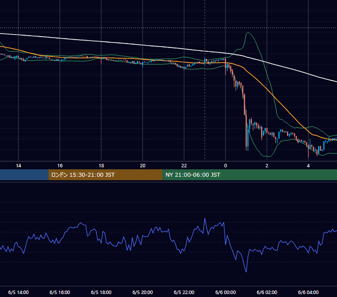This screenshot has width=337, height=297.
Task: Click hour label 0 on price chart axis
Action: click(x=225, y=166)
